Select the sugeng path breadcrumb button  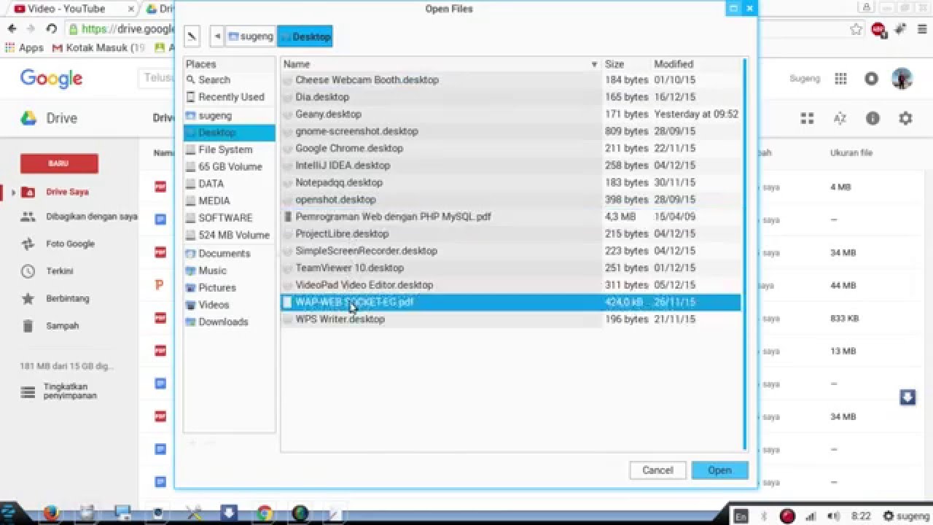click(x=251, y=36)
